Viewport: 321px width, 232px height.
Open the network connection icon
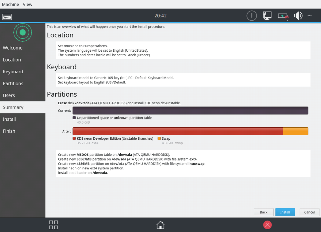pyautogui.click(x=267, y=16)
